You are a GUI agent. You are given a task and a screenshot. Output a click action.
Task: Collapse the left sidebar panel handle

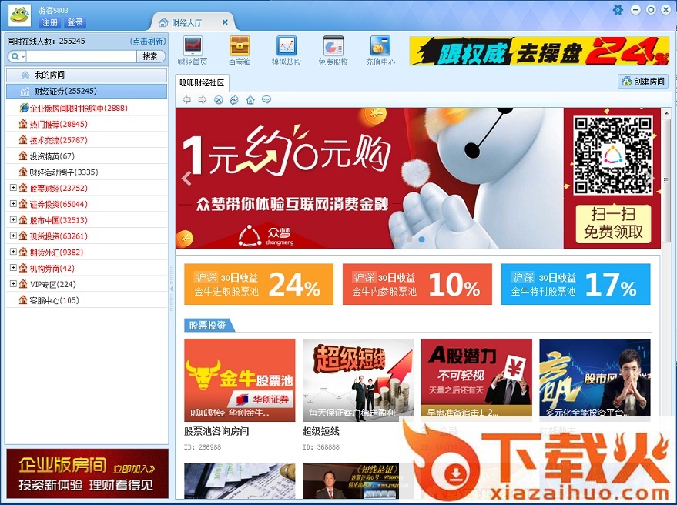[172, 289]
